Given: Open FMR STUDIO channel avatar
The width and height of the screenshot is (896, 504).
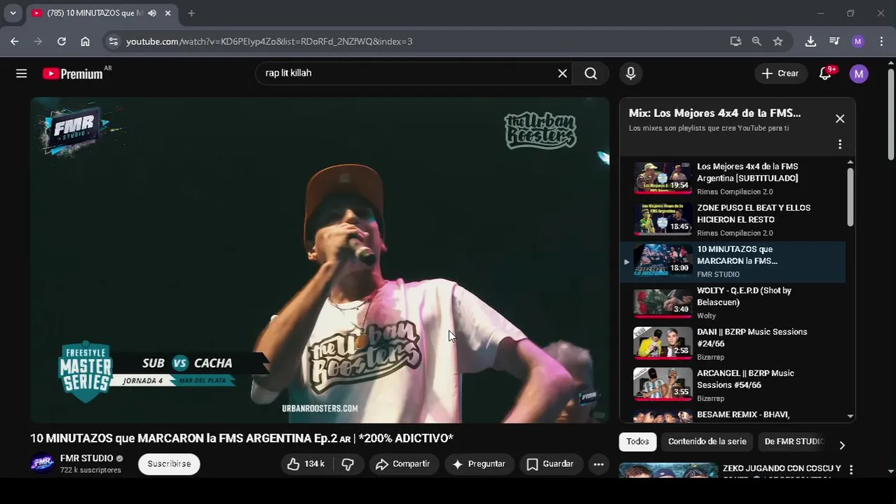Looking at the screenshot, I should point(42,464).
